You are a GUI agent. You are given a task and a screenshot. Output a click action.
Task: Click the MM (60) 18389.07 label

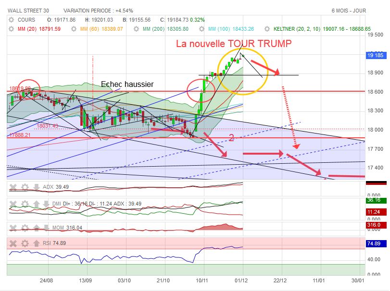[x=101, y=29]
